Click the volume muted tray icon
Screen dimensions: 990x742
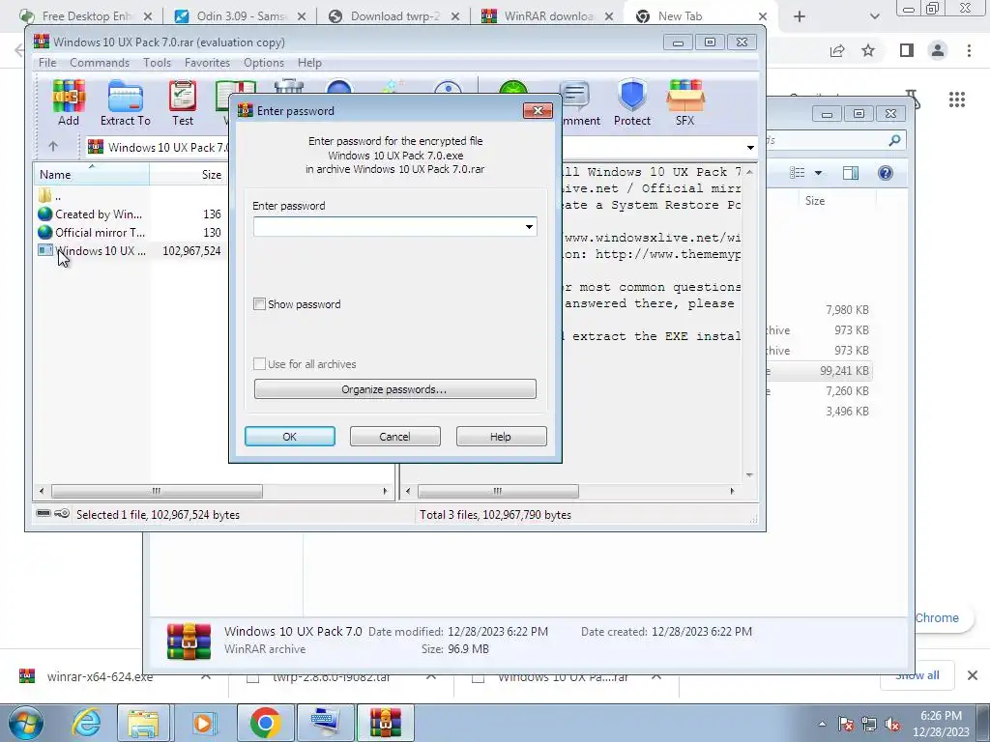coord(892,725)
